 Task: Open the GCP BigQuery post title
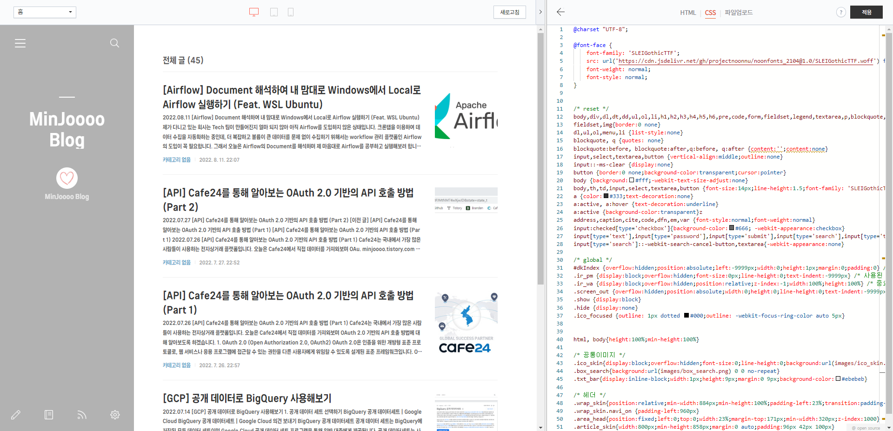(247, 398)
